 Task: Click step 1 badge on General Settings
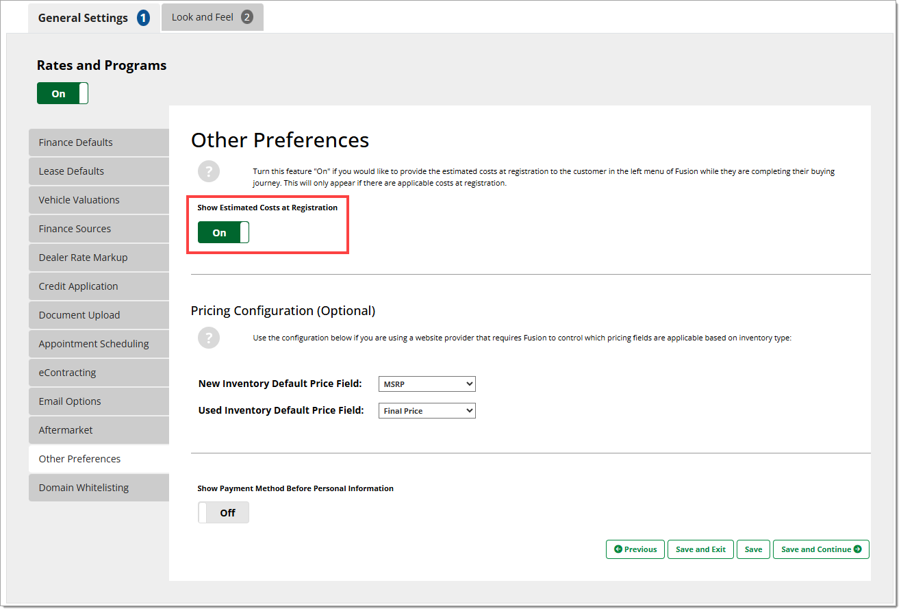[143, 18]
